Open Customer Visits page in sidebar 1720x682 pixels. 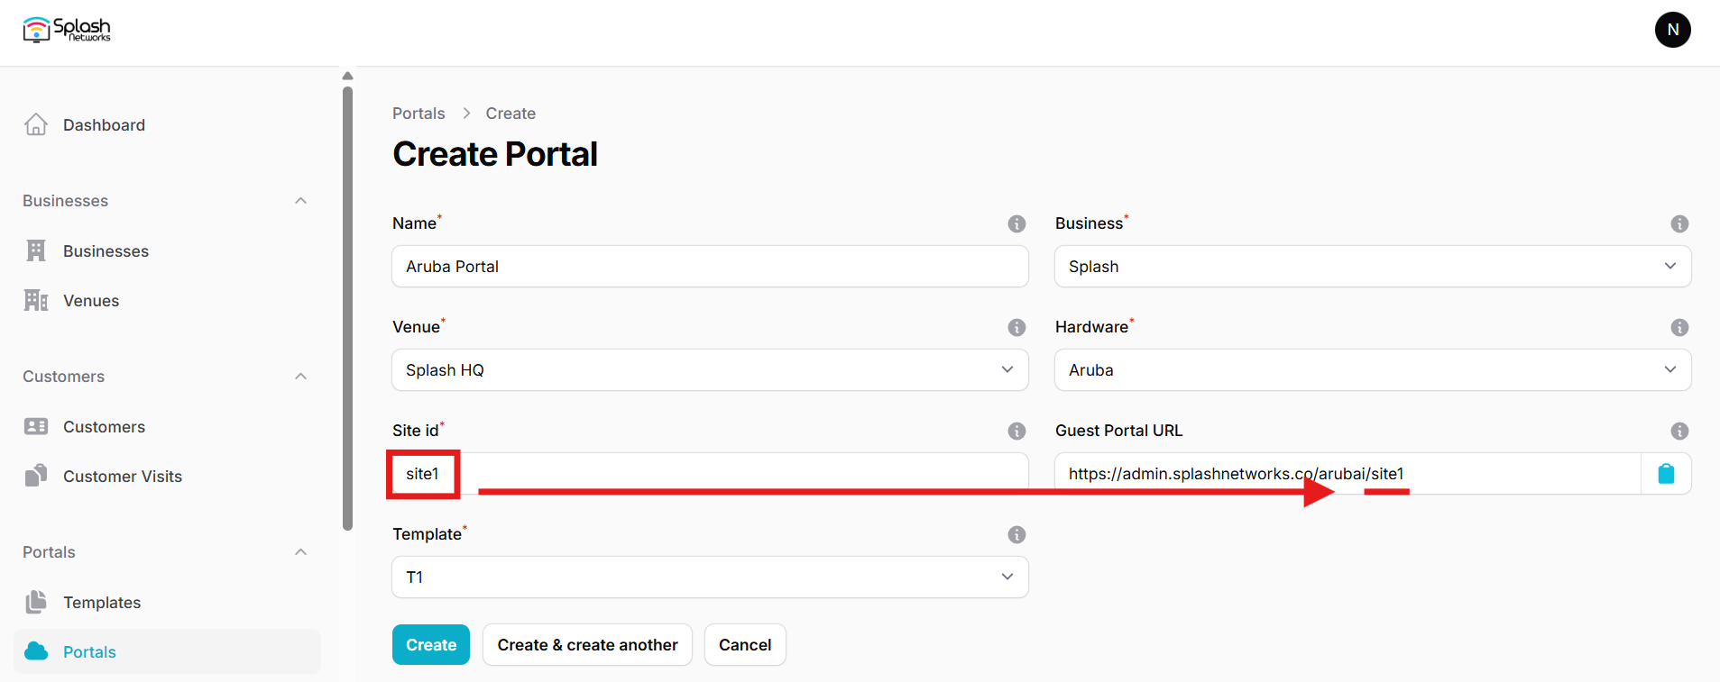coord(167,476)
